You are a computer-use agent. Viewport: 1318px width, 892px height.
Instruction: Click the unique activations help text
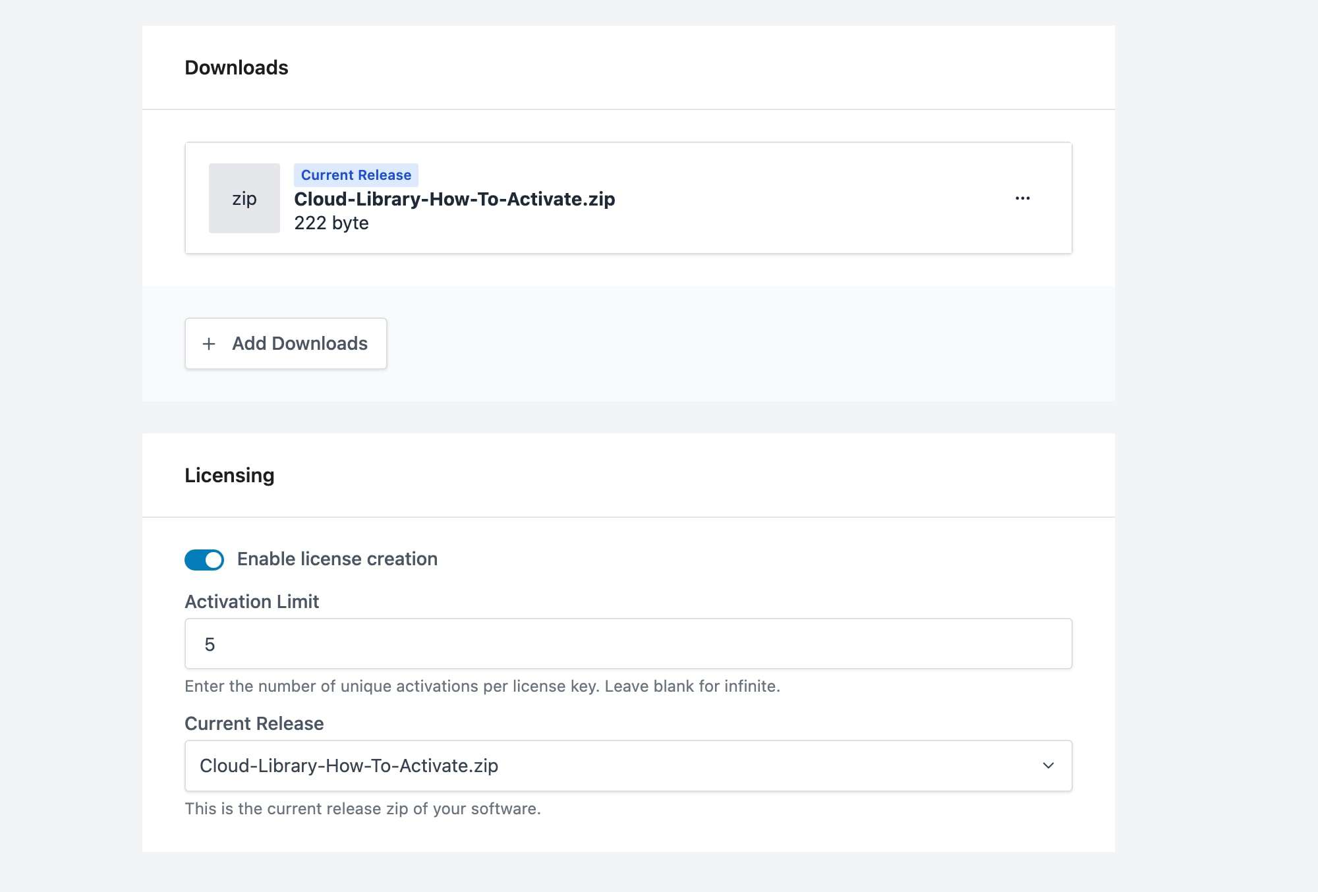coord(482,686)
